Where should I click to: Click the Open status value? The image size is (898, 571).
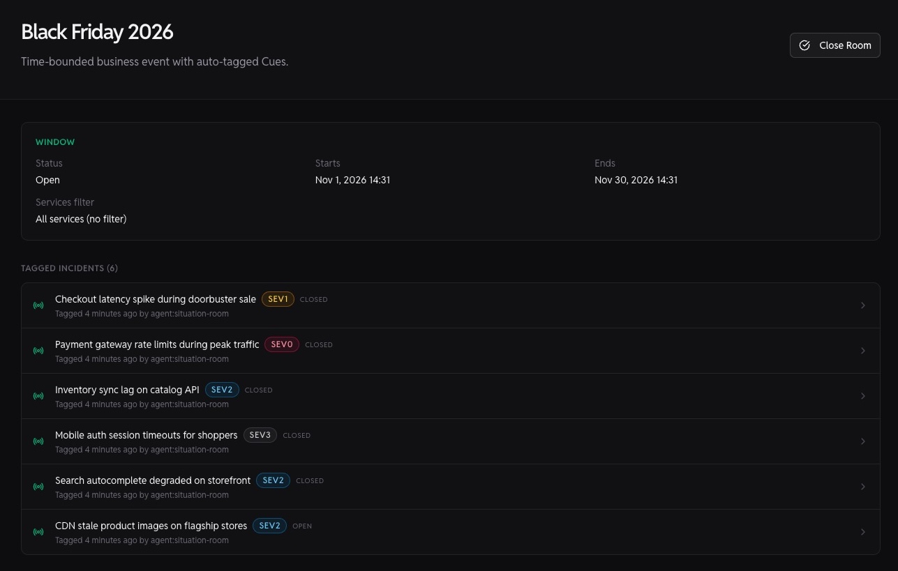click(47, 180)
